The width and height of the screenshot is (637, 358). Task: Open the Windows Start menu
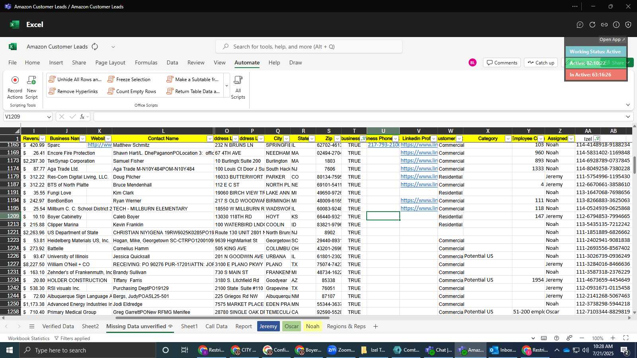10,350
